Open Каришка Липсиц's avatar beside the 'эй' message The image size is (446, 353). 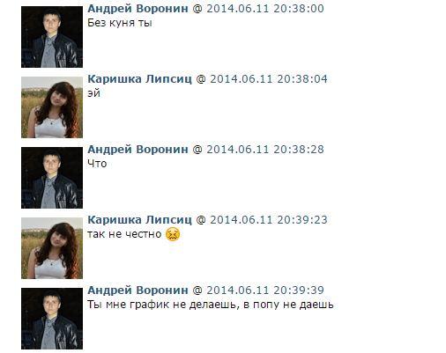click(x=52, y=107)
